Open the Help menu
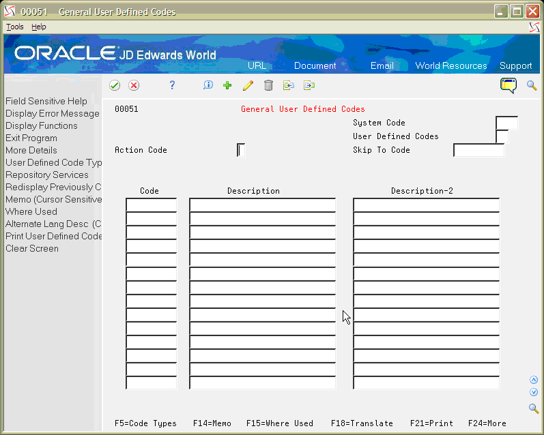544x435 pixels. tap(38, 27)
